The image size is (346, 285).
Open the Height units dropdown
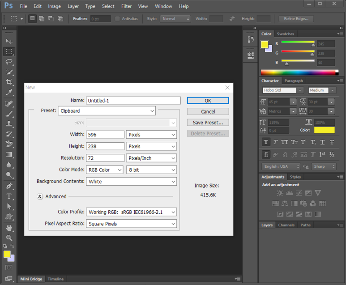point(151,146)
